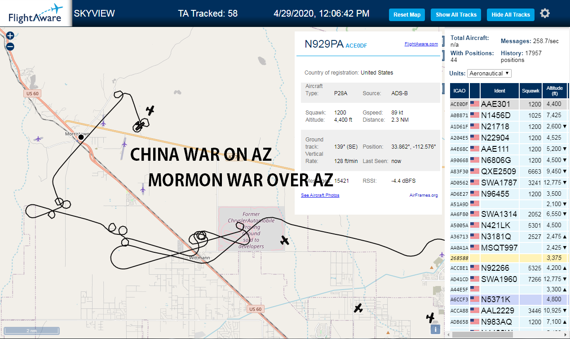The height and width of the screenshot is (339, 570).
Task: Click the TA Tracked: 58 header text
Action: pyautogui.click(x=208, y=13)
